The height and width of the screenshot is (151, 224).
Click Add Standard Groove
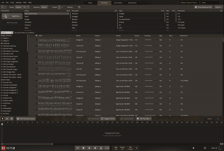pyautogui.click(x=26, y=119)
